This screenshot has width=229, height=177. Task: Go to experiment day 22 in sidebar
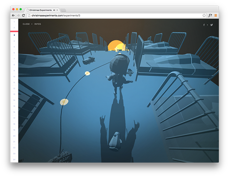tap(14, 148)
